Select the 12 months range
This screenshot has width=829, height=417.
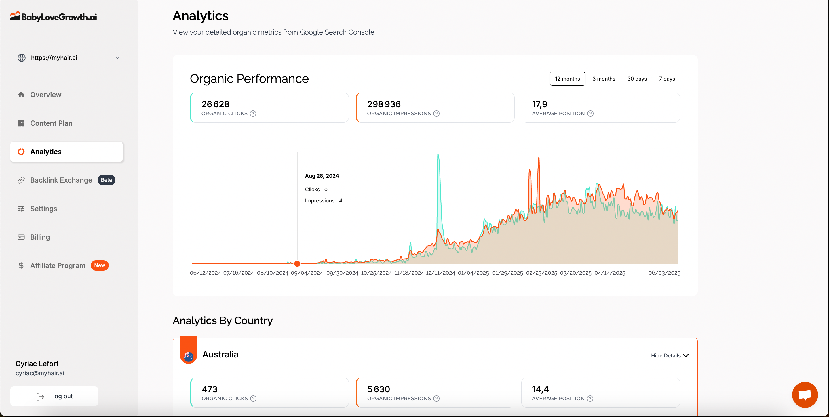[567, 79]
